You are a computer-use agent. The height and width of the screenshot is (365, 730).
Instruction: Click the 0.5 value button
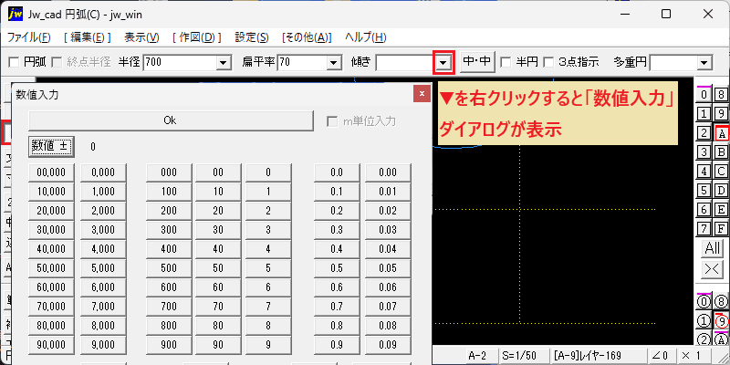click(x=337, y=268)
